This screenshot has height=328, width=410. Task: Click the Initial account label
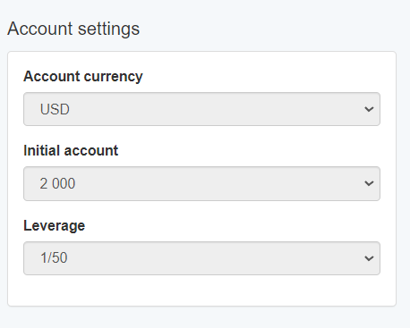pyautogui.click(x=71, y=150)
